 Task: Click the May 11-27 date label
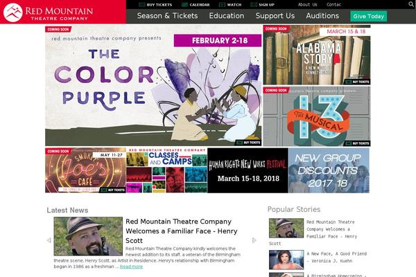110,155
